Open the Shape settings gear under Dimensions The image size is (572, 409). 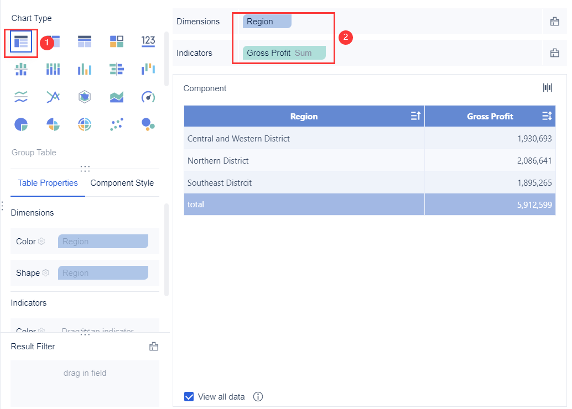44,272
